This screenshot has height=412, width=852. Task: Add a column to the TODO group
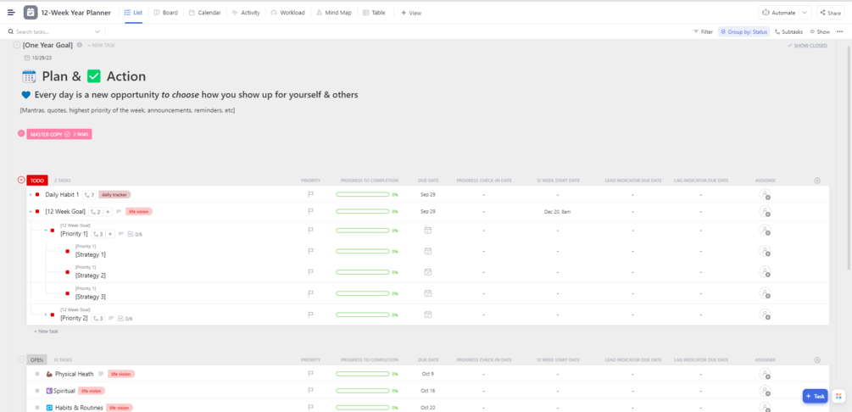[817, 181]
